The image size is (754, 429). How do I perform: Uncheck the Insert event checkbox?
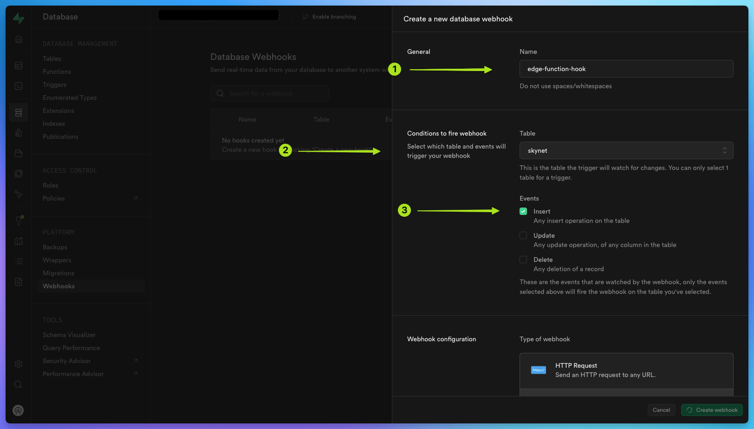click(x=523, y=211)
